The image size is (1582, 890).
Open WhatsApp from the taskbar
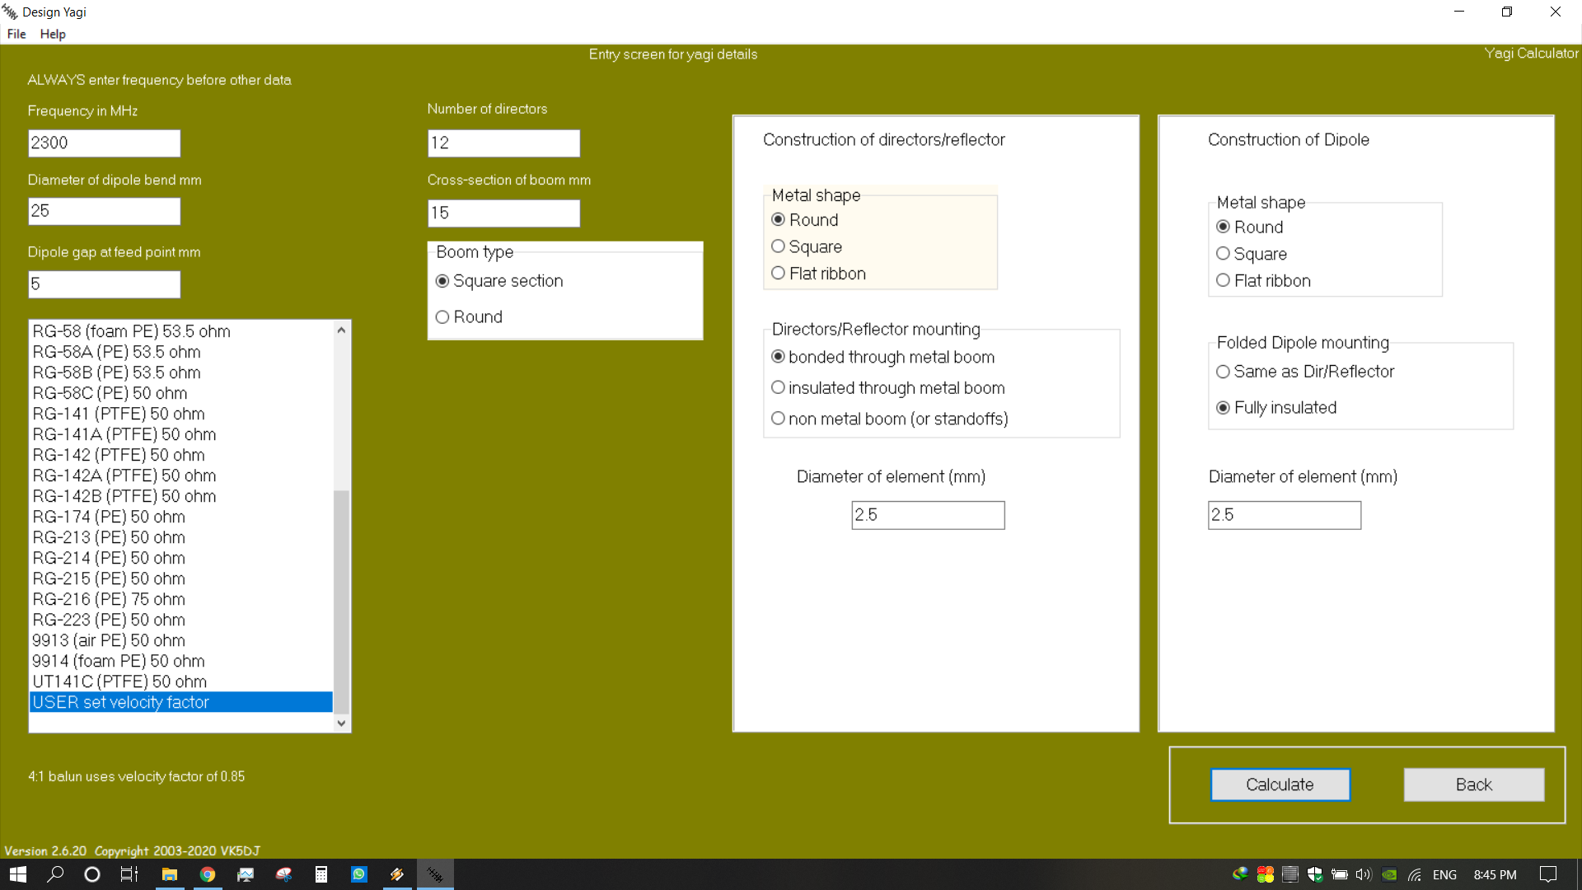coord(359,874)
